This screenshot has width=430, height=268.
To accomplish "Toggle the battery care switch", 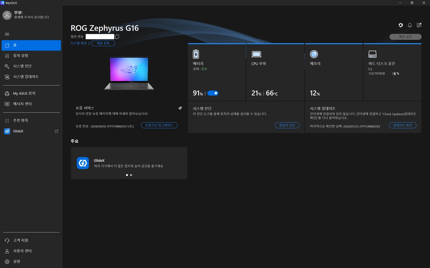I will (x=213, y=93).
